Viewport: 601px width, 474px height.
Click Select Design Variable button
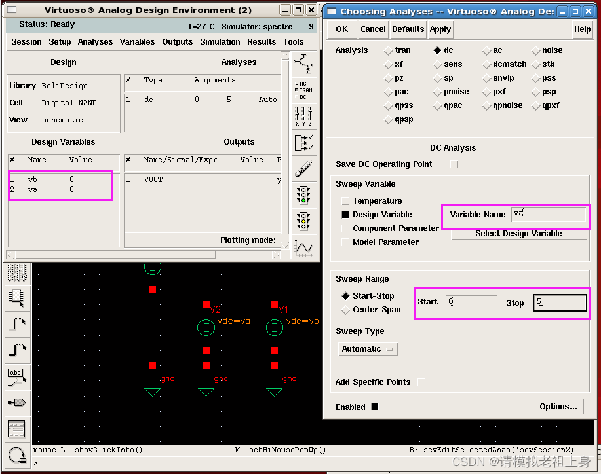pos(519,234)
